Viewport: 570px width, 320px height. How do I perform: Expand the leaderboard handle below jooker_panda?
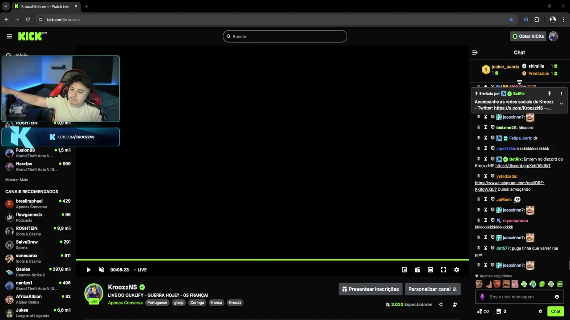pyautogui.click(x=519, y=82)
